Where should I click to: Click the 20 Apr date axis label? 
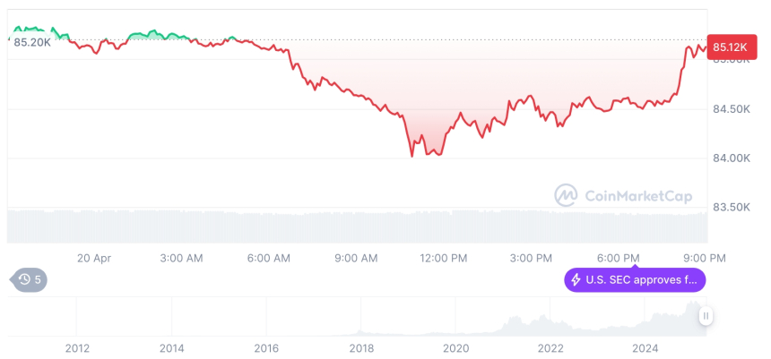click(94, 258)
